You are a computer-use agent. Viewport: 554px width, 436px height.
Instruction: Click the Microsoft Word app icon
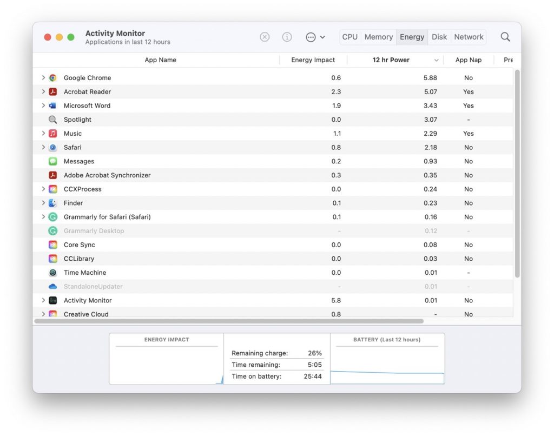pos(53,105)
